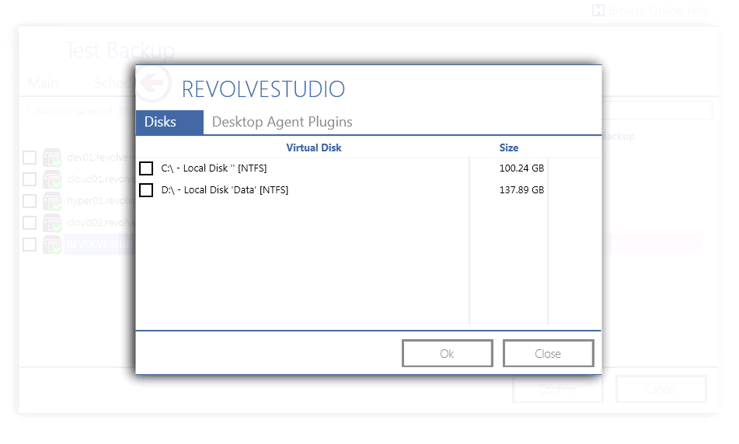Screen dimensions: 739x444
Task: Click the REVOLVESTUDIO machine icon in background list
Action: (52, 245)
